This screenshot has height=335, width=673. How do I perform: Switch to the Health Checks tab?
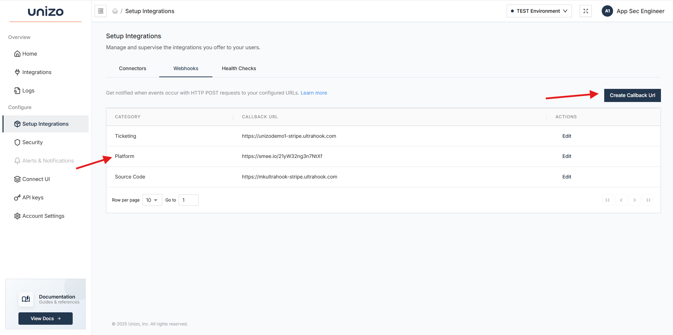point(239,68)
